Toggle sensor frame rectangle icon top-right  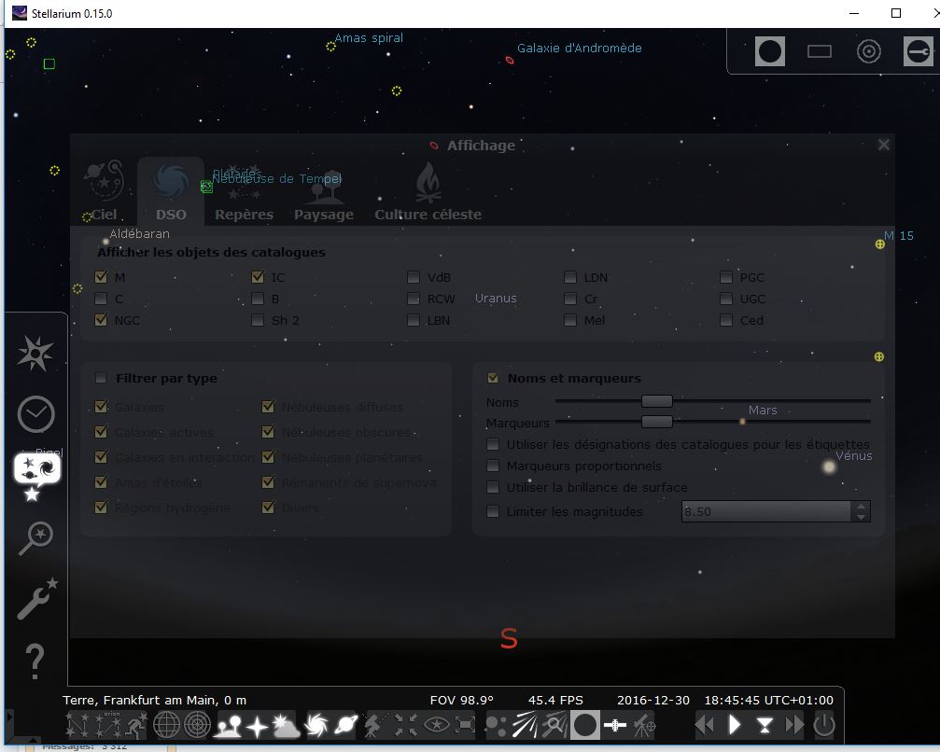click(820, 51)
